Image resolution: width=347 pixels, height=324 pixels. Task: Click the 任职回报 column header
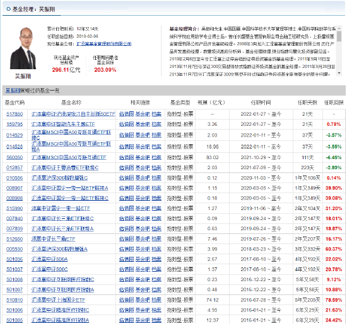coord(334,103)
